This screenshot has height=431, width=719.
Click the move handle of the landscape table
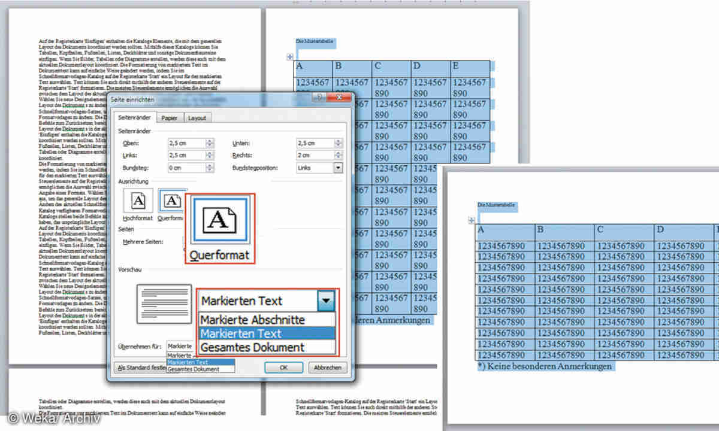coord(471,220)
